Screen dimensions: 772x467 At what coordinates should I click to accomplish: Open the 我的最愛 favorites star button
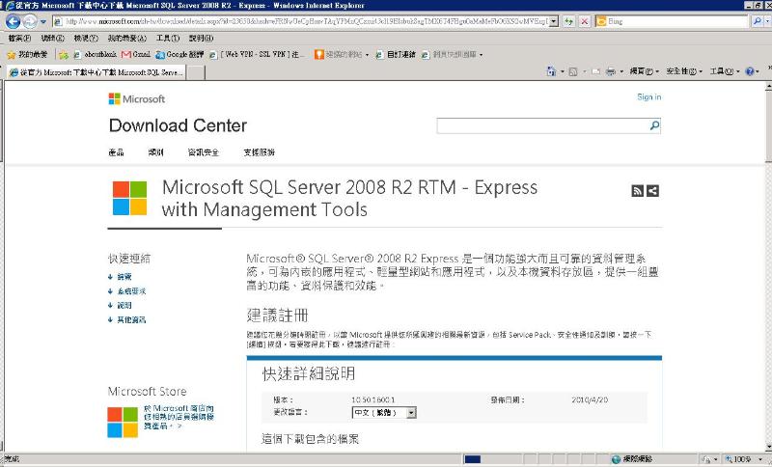pos(27,55)
